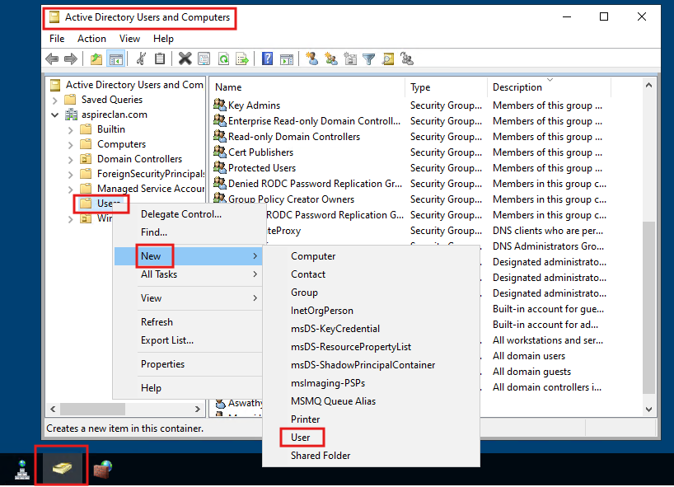Open the File menu
Screen dimensions: 674x487
[x=57, y=38]
